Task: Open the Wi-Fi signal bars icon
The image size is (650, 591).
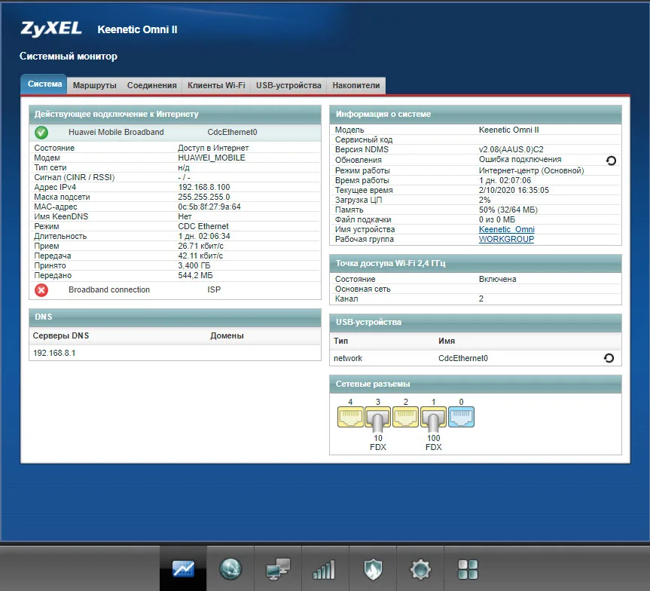Action: [x=325, y=568]
